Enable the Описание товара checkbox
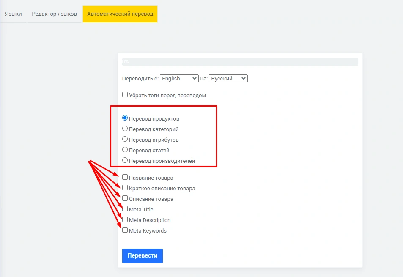This screenshot has width=403, height=277. [x=125, y=198]
